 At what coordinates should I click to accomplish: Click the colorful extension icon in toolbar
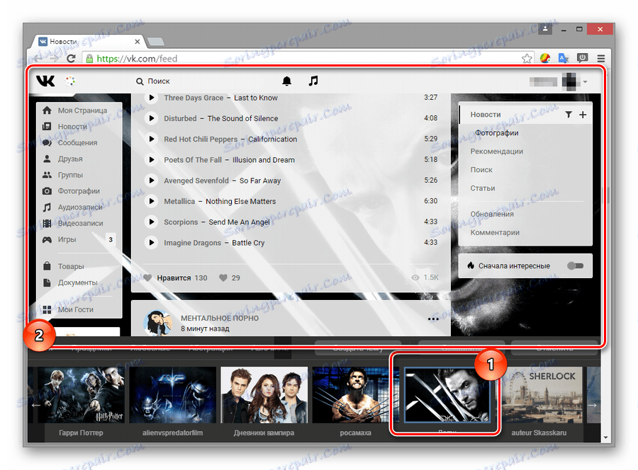[545, 59]
